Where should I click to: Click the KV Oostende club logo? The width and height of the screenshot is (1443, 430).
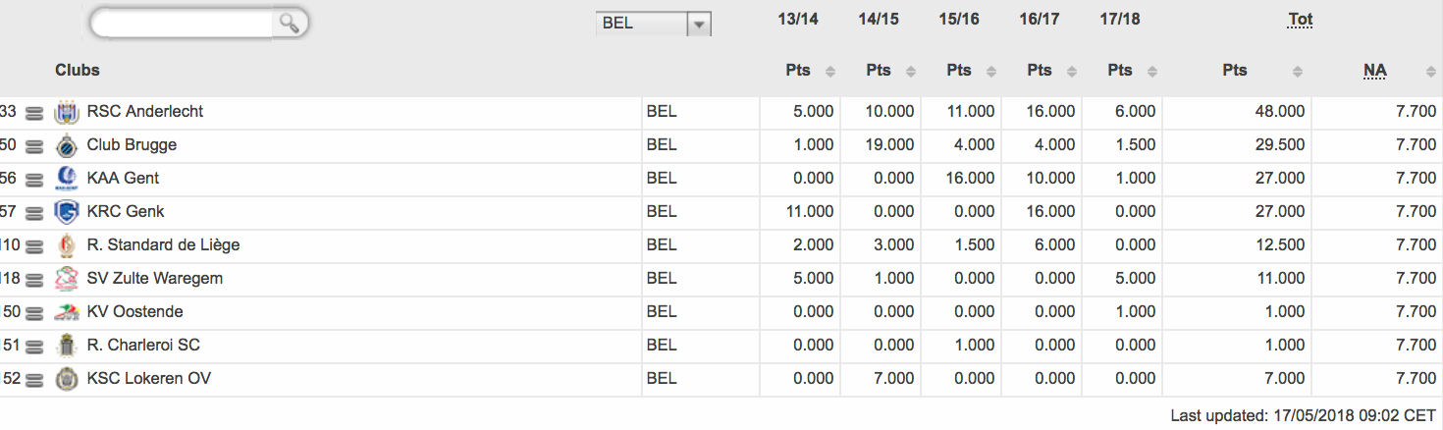click(67, 312)
